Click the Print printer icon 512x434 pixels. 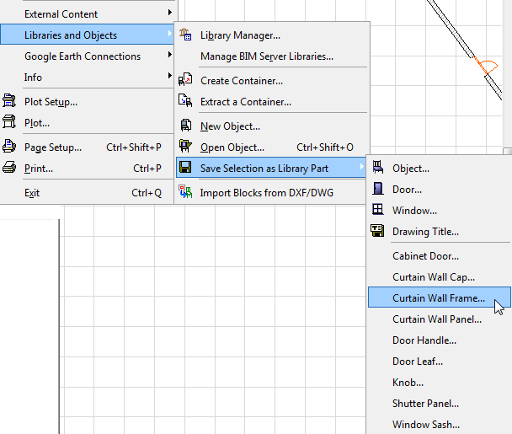(x=8, y=168)
